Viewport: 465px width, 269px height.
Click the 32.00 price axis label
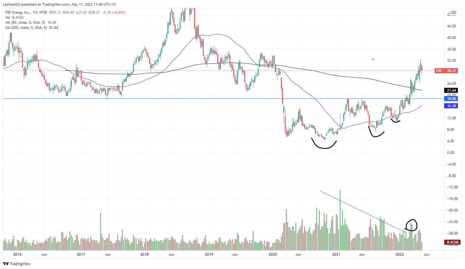click(x=451, y=61)
